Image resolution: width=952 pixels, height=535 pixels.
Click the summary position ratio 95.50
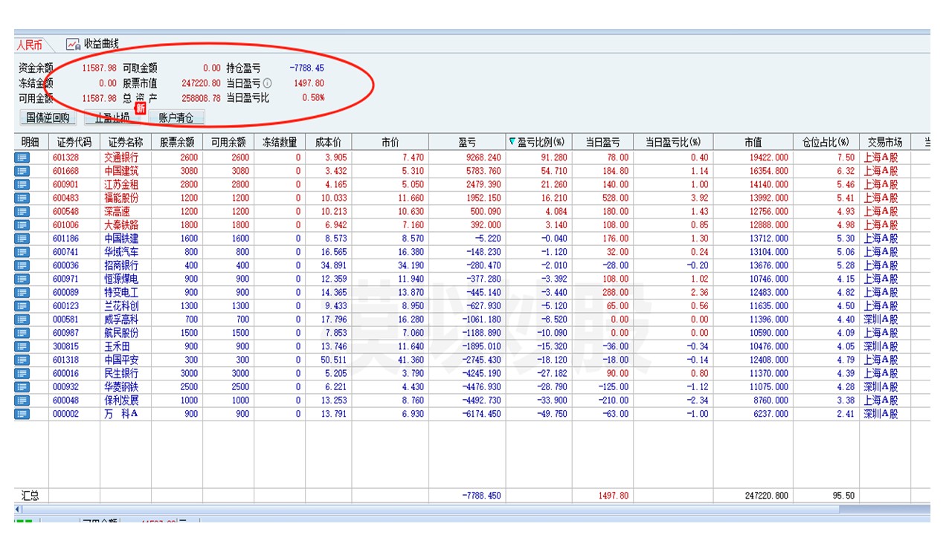pos(843,496)
